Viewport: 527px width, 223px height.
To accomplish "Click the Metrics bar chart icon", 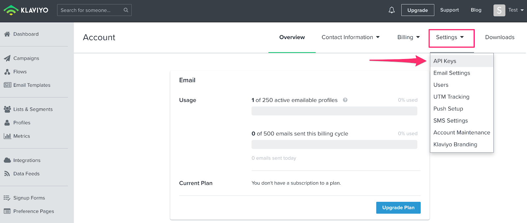I will pos(7,136).
